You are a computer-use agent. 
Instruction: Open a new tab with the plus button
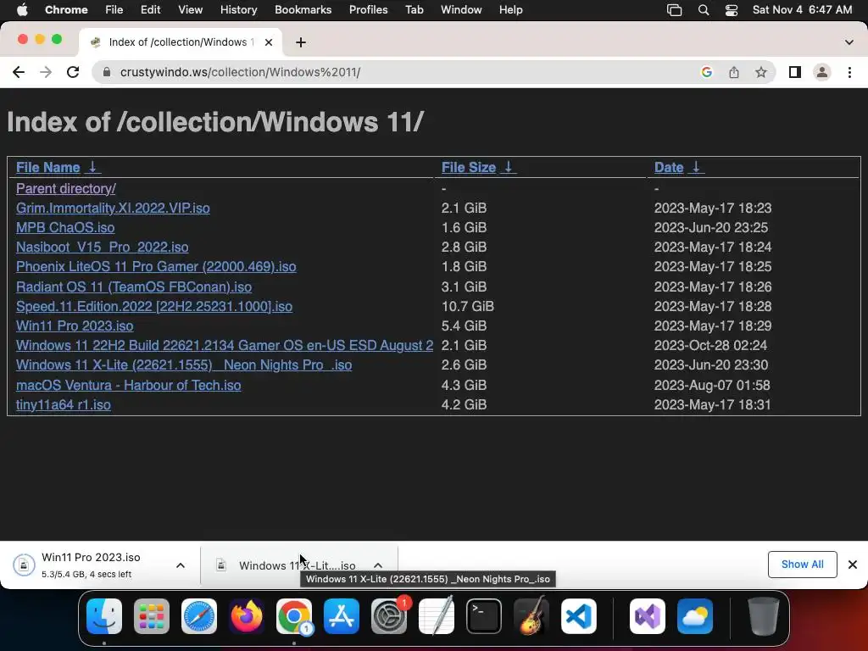tap(301, 42)
